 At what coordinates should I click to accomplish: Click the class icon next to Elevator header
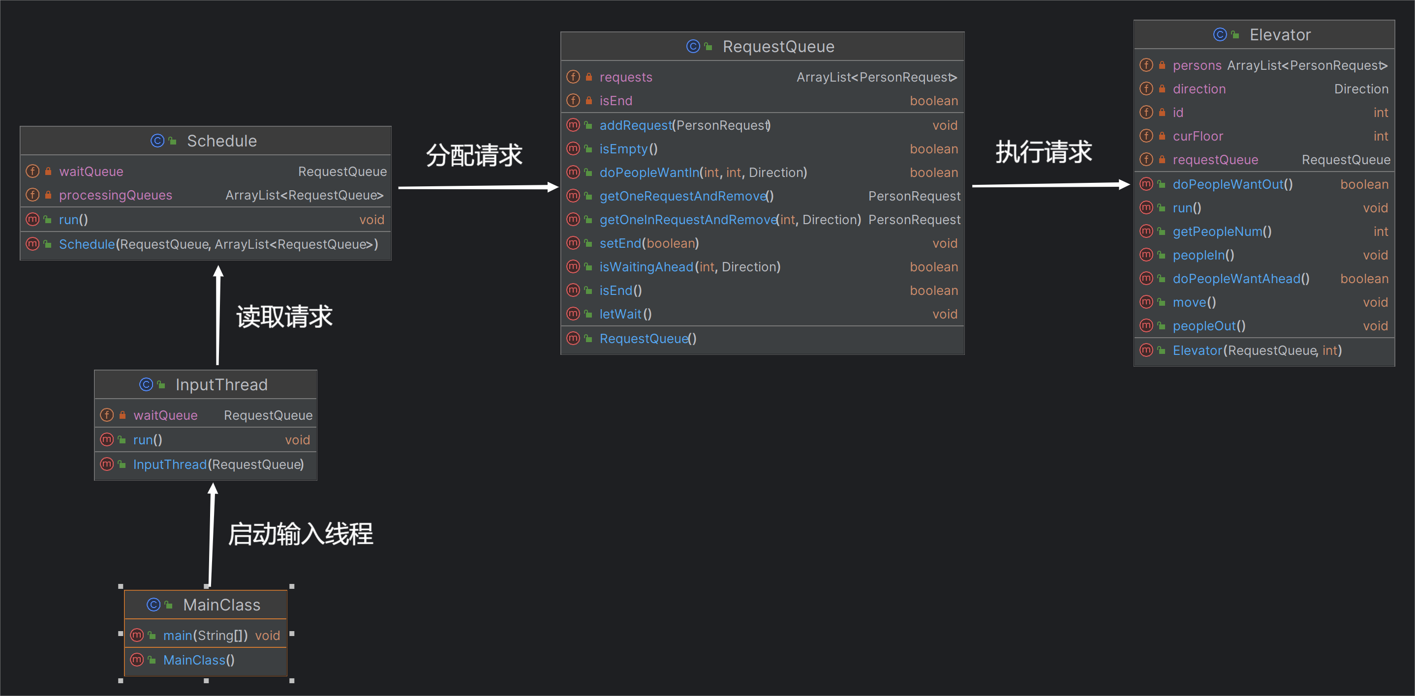coord(1220,34)
